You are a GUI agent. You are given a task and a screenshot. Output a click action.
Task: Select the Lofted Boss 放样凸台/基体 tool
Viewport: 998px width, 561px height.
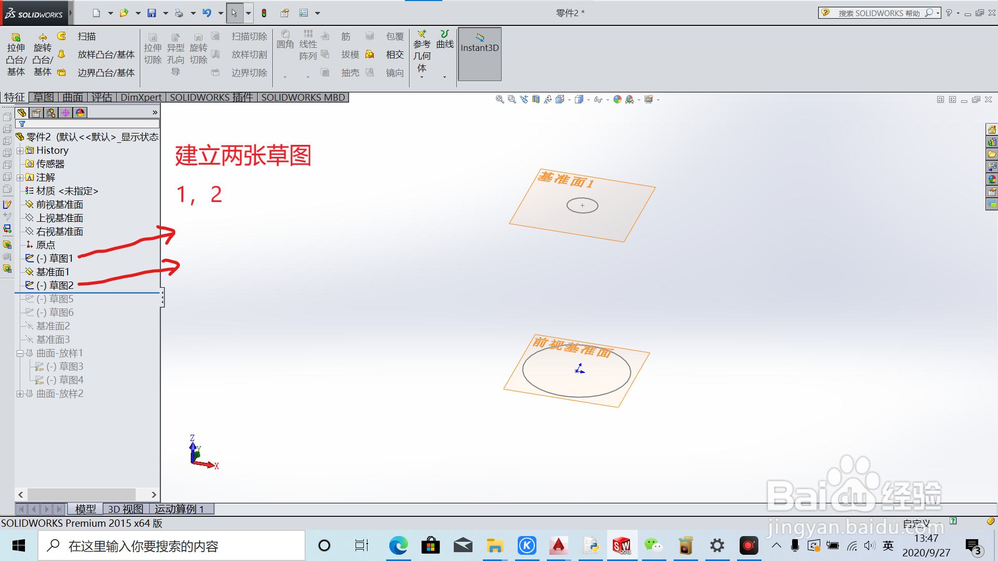[97, 55]
